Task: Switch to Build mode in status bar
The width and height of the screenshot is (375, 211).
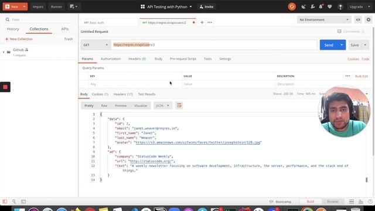Action: 311,202
